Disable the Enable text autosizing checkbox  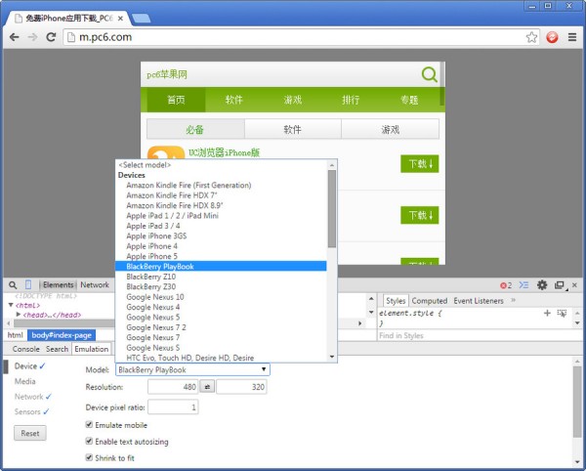[90, 442]
